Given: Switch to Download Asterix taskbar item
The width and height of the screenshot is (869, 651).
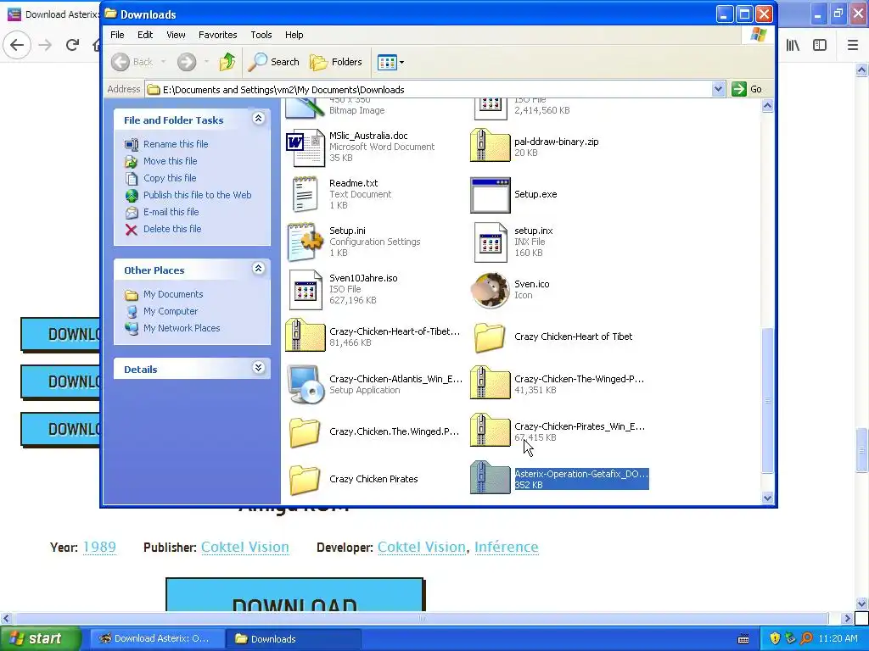Looking at the screenshot, I should coord(156,639).
